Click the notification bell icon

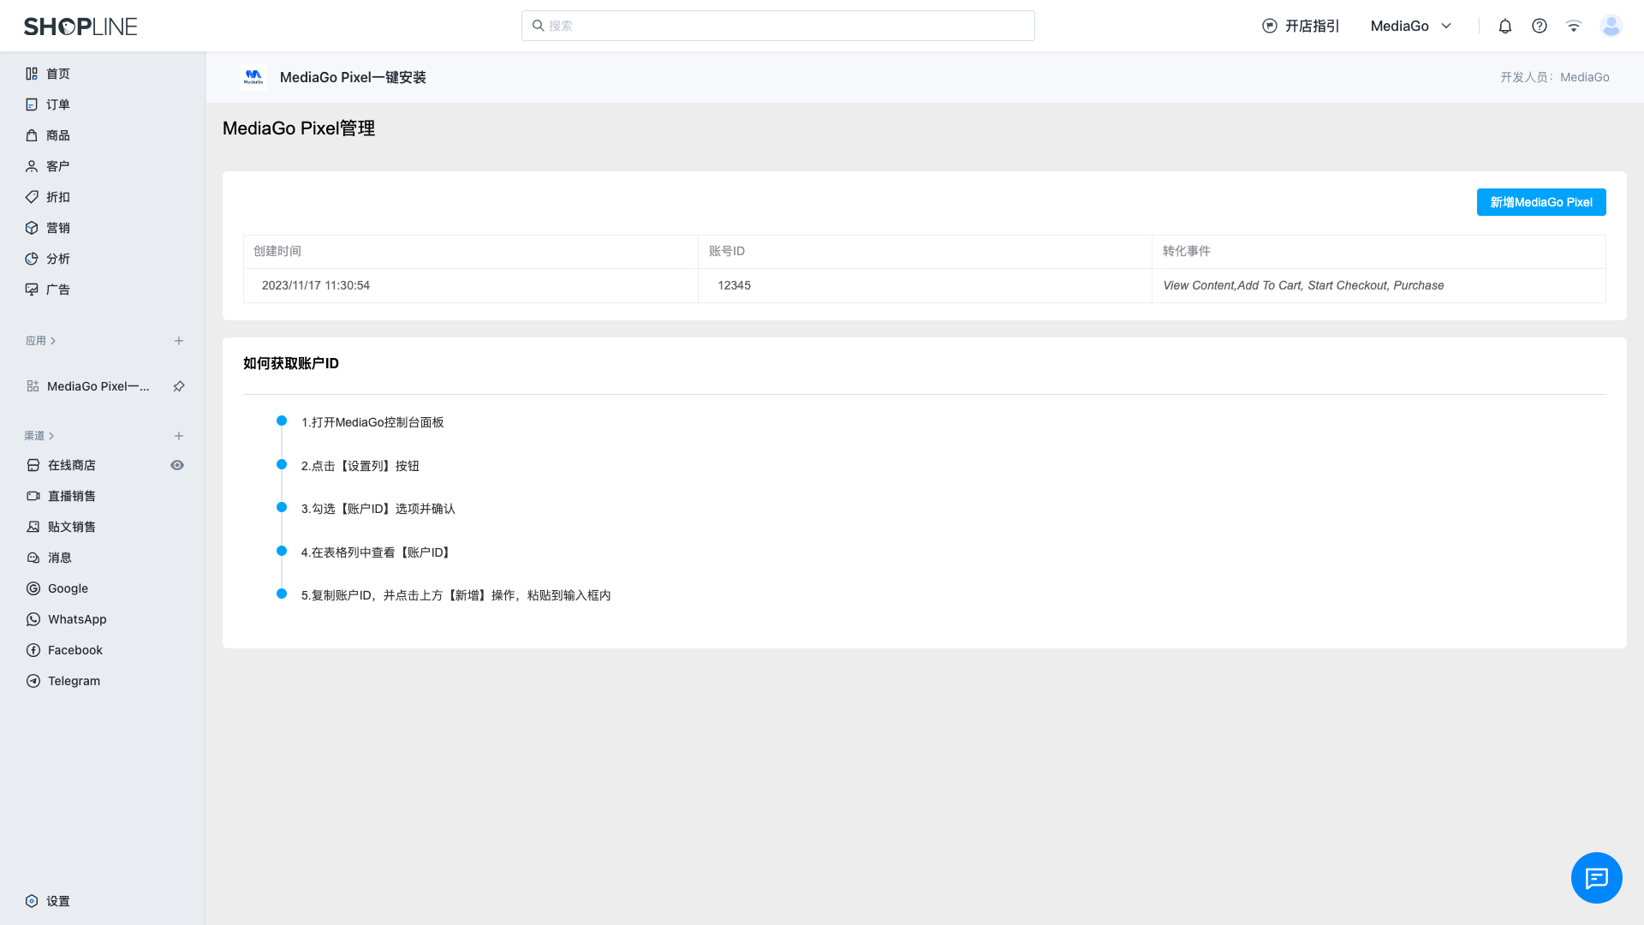click(x=1504, y=26)
